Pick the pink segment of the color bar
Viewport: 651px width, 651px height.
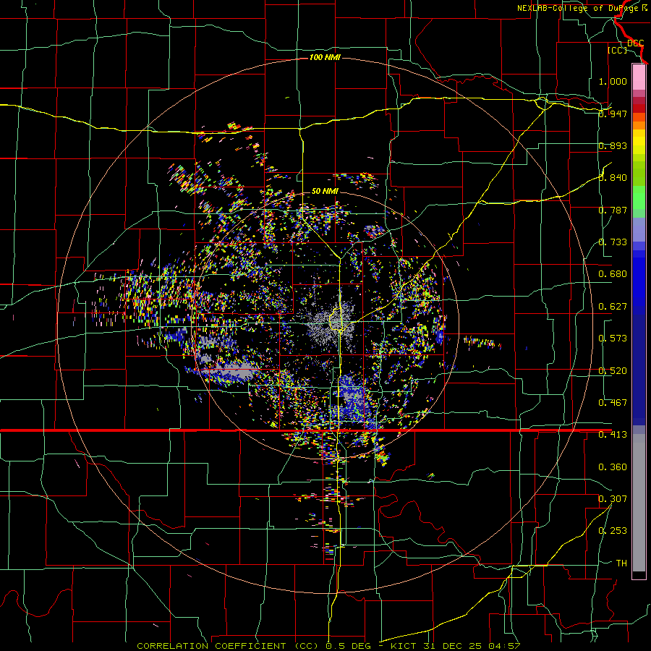pos(639,77)
